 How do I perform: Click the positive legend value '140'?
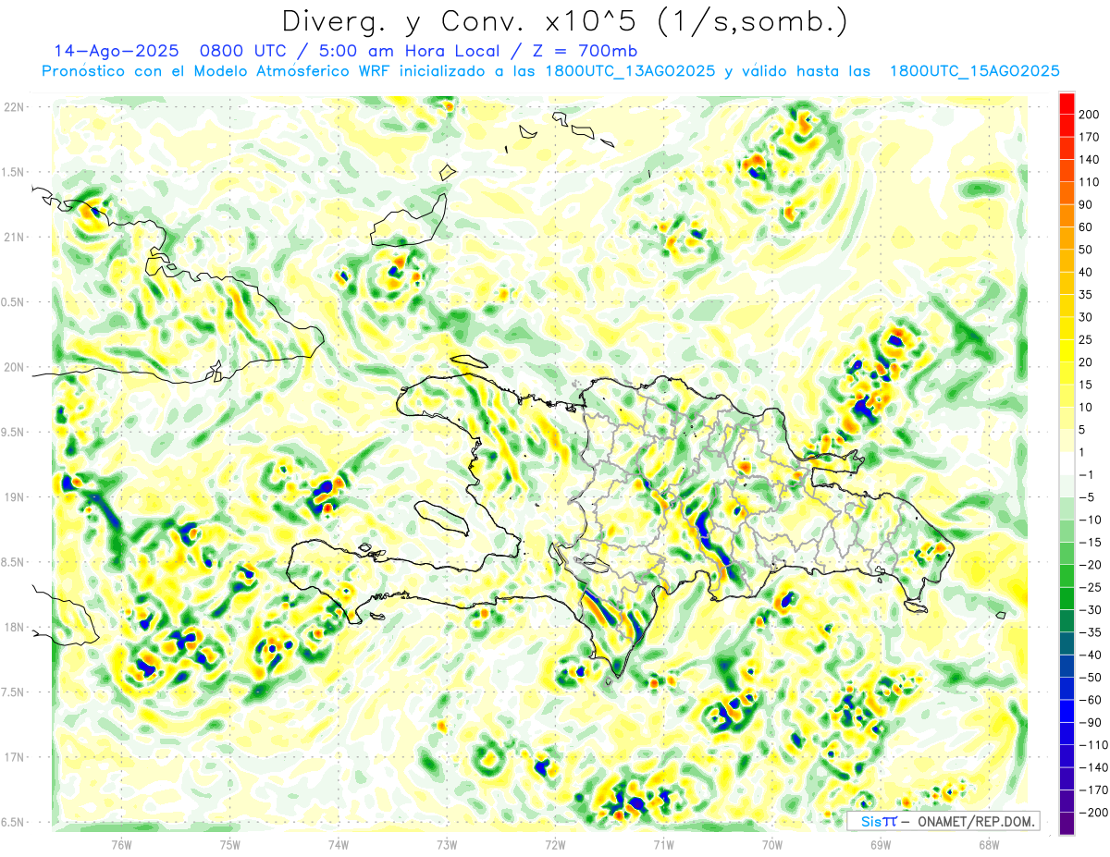click(1090, 160)
